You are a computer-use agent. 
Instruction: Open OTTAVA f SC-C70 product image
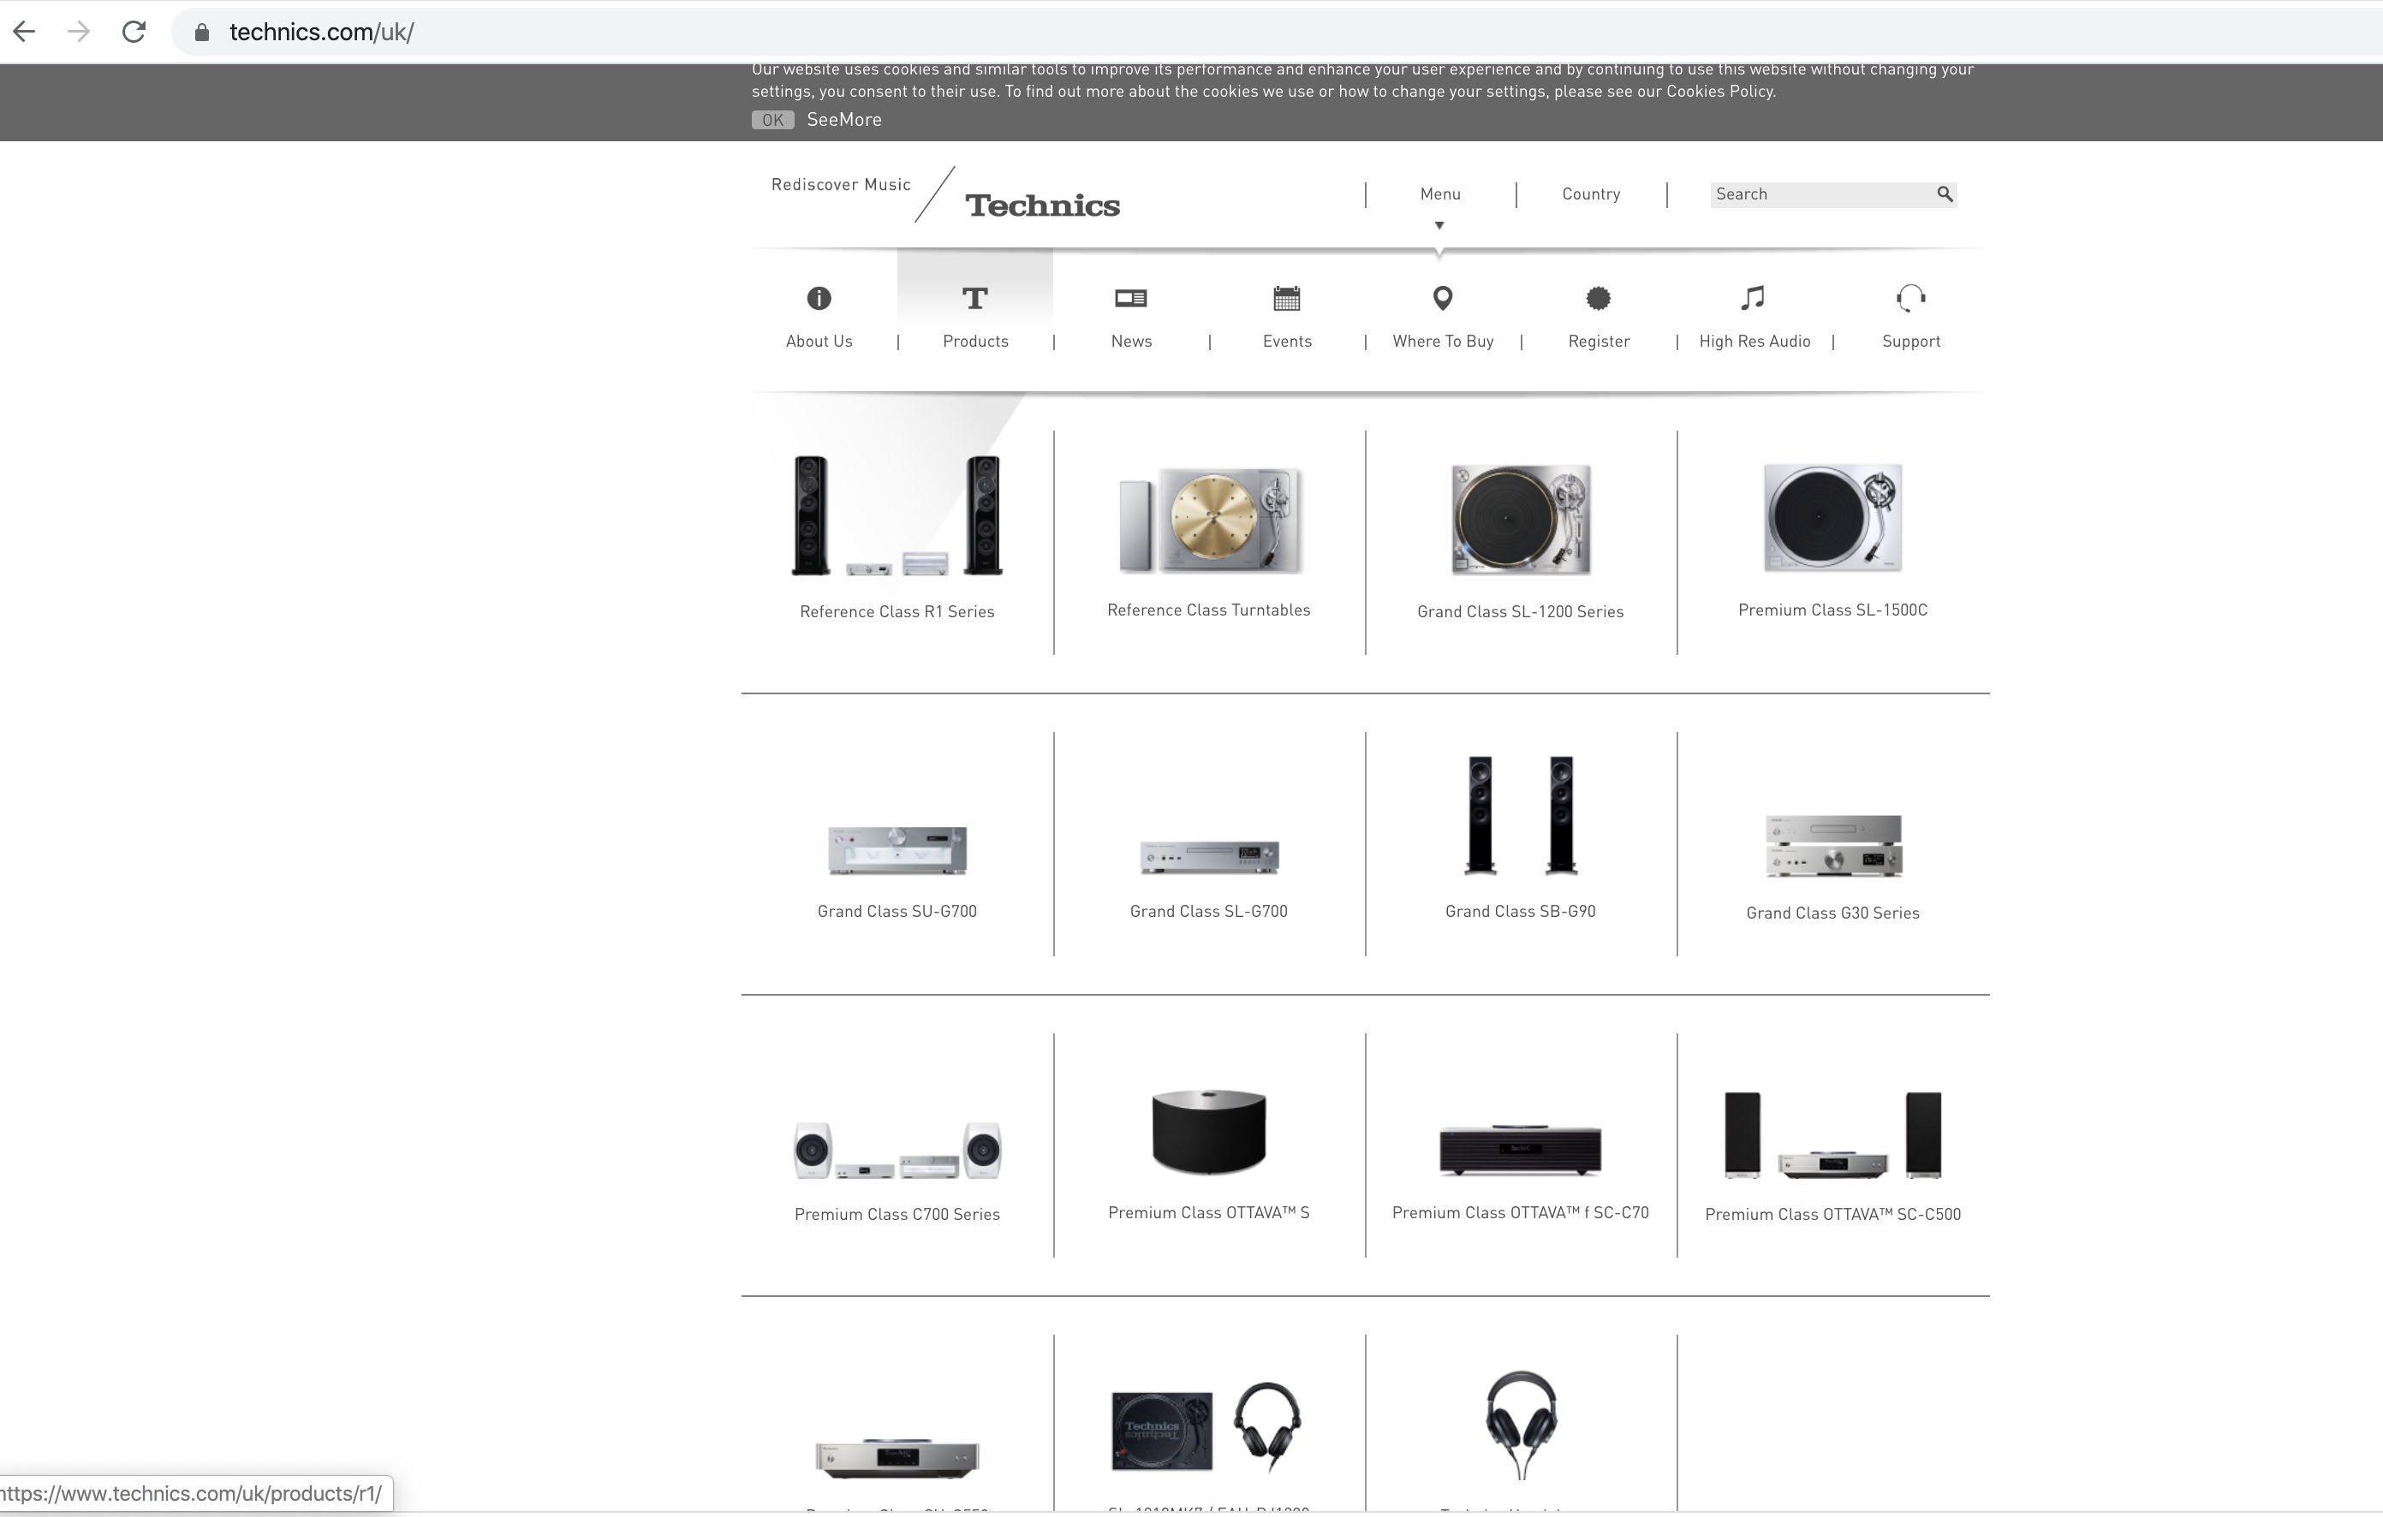tap(1521, 1150)
